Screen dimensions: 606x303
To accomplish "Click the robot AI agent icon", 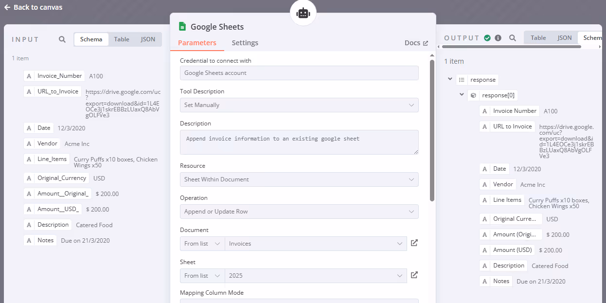I will click(x=303, y=13).
